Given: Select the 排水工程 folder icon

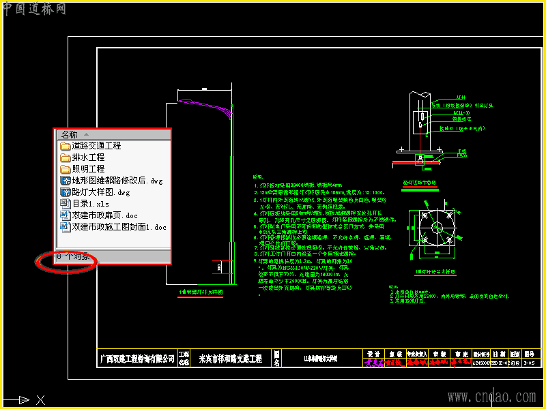Looking at the screenshot, I should point(65,157).
